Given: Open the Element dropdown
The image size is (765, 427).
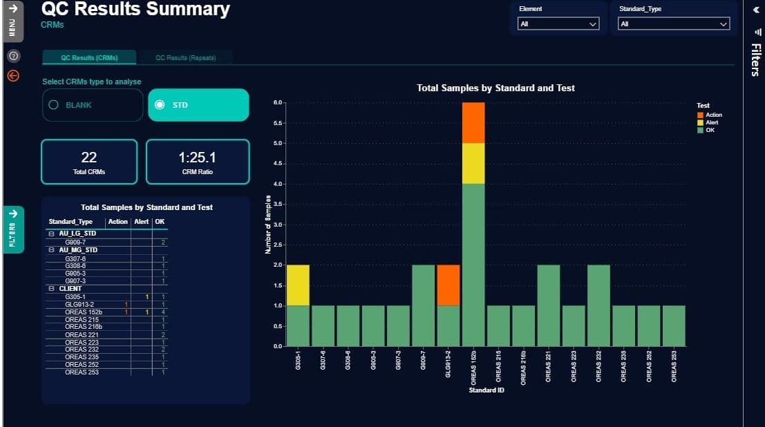Looking at the screenshot, I should click(558, 24).
